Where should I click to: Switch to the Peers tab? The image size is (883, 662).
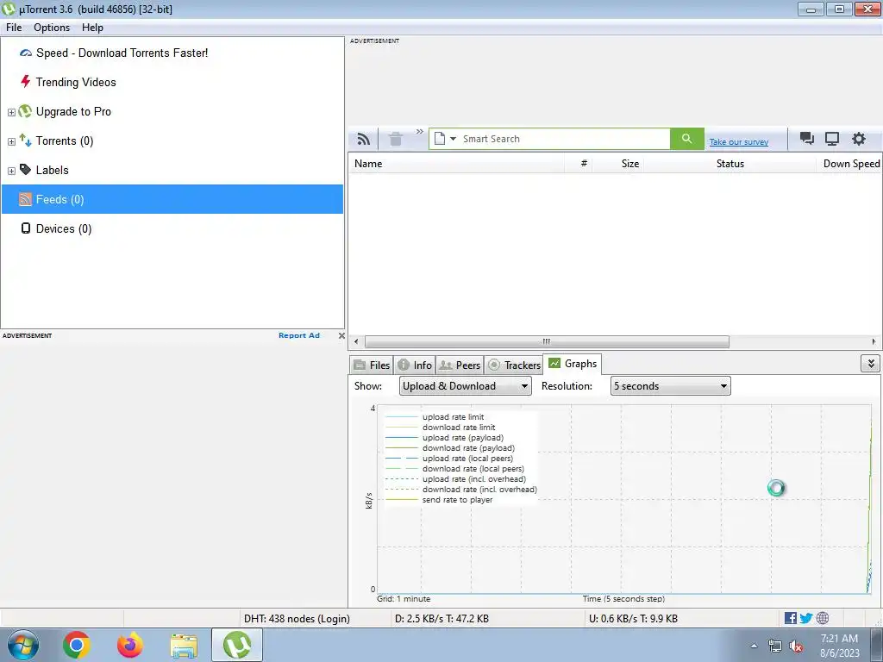pyautogui.click(x=460, y=365)
